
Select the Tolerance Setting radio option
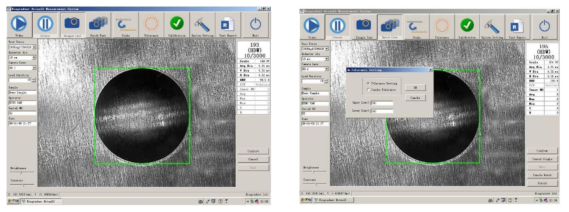pos(368,83)
